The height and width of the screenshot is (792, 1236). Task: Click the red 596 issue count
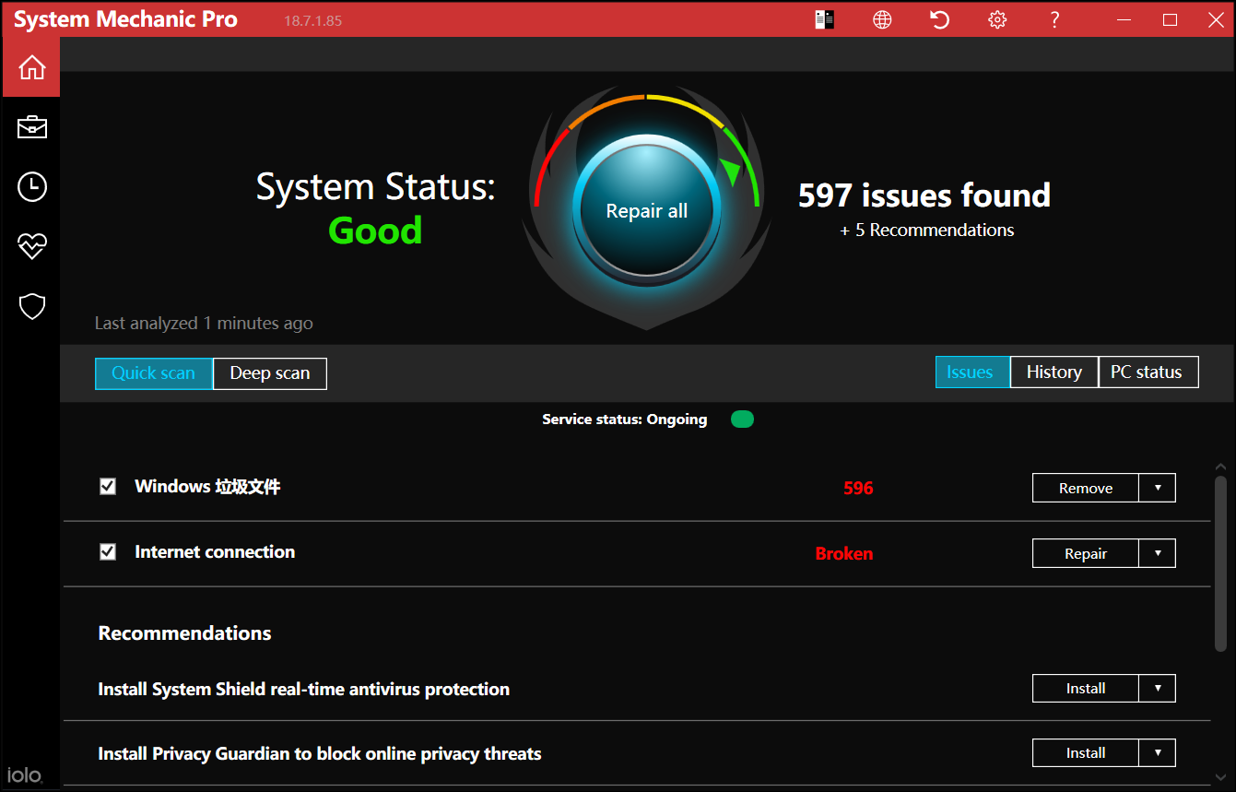[858, 488]
